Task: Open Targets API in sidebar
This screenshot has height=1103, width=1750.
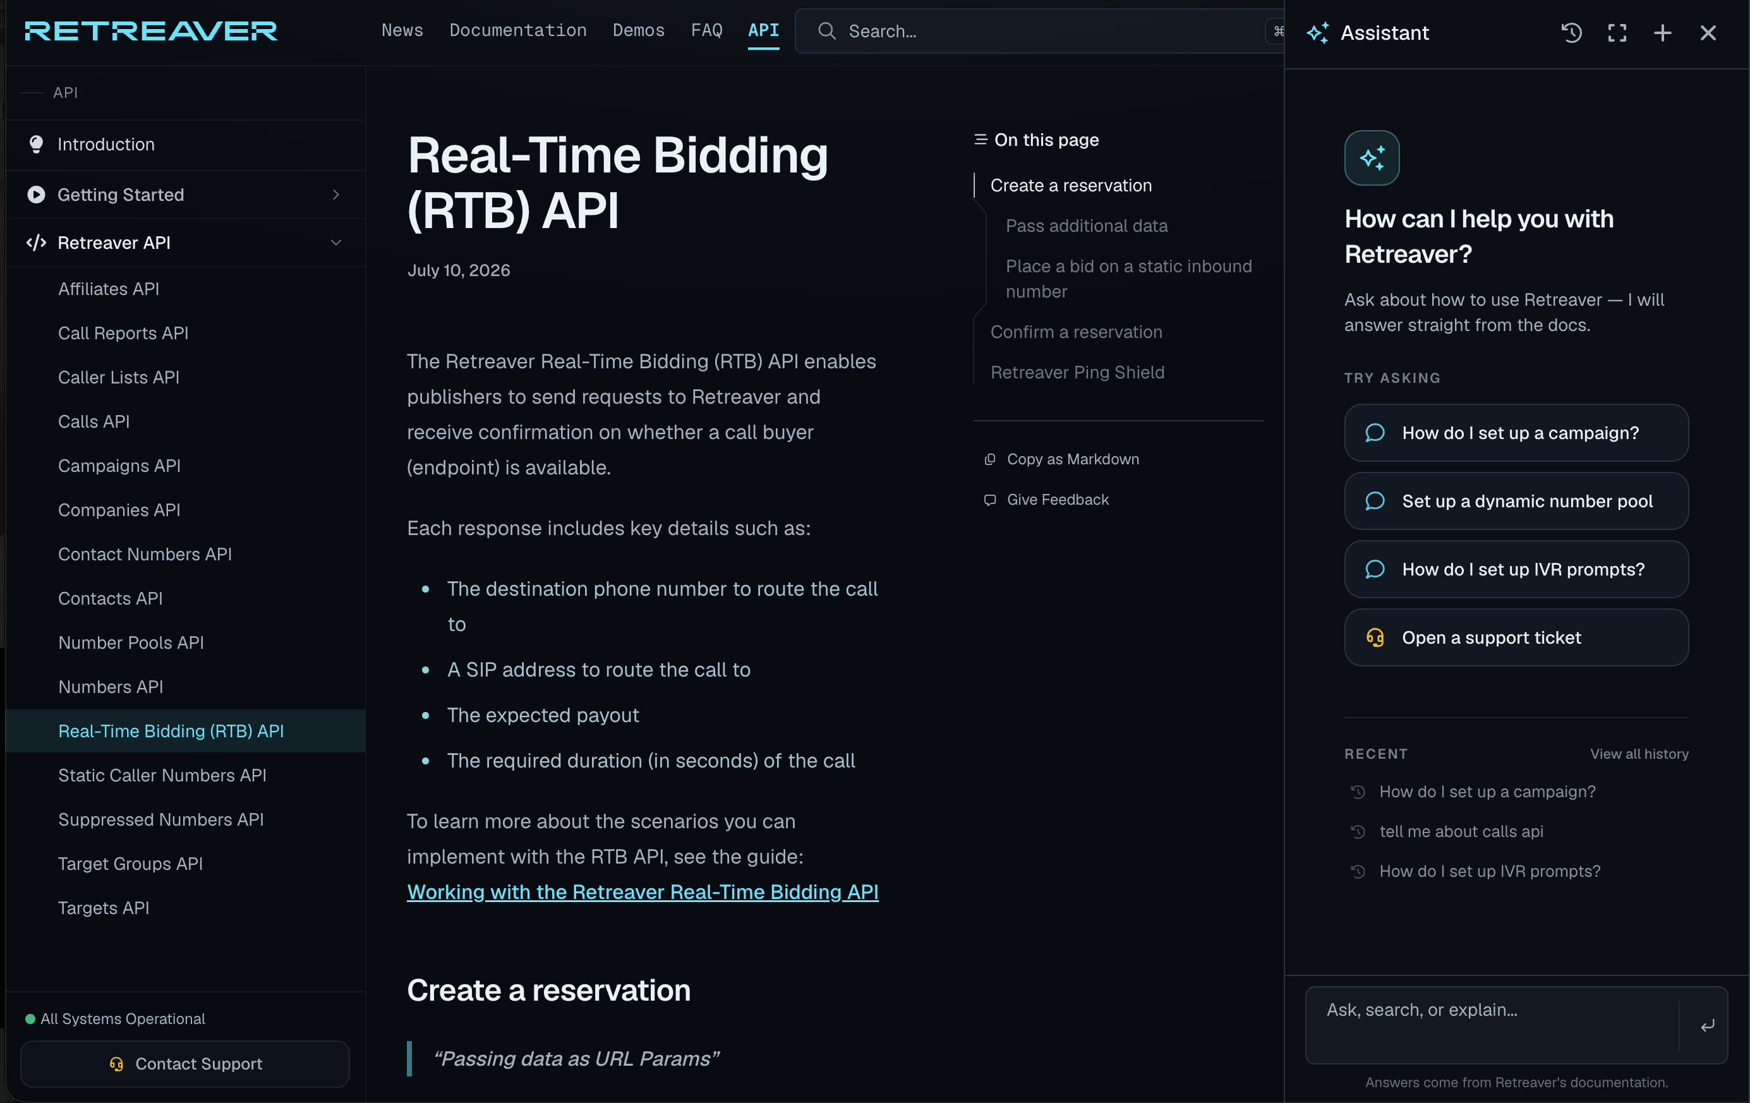Action: [103, 908]
